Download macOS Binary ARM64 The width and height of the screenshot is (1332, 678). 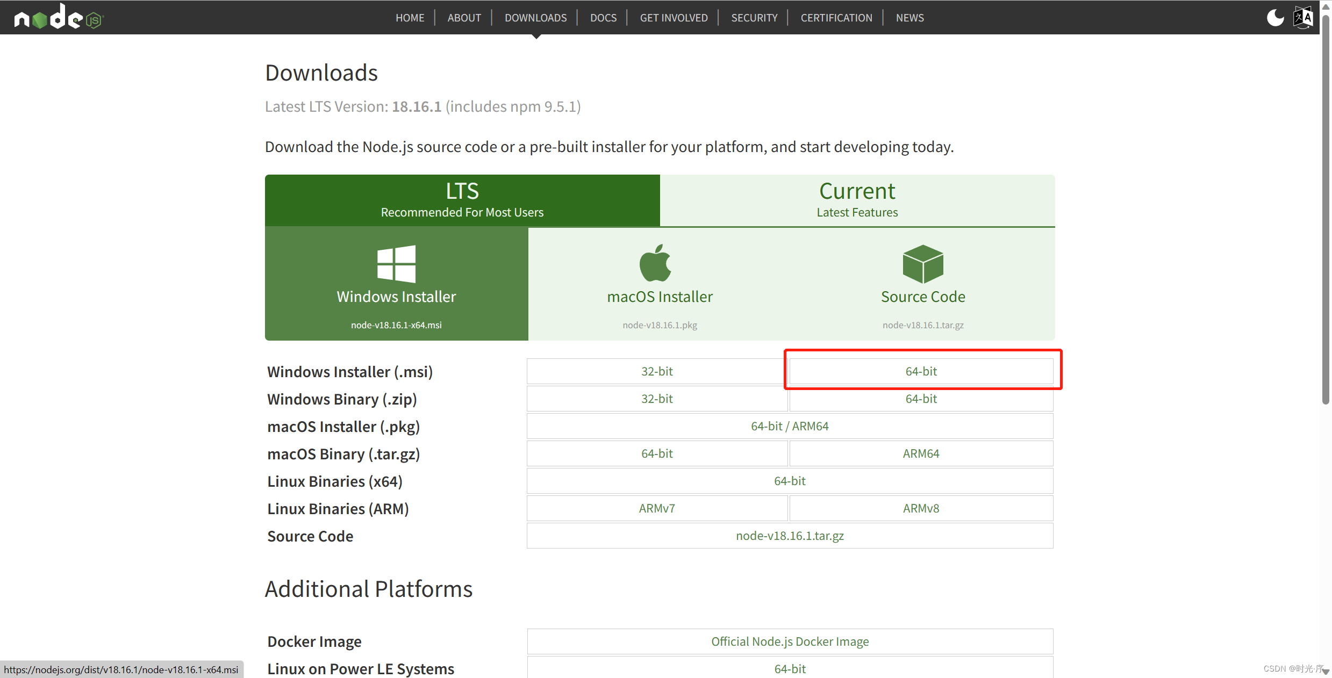click(921, 453)
